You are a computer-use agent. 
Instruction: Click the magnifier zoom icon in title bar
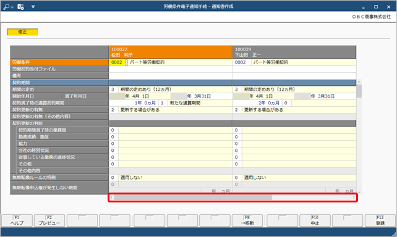9,7
